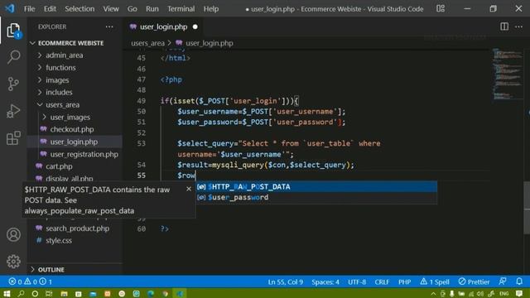Screen dimensions: 530x298
Task: Open the Terminal menu
Action: pyautogui.click(x=181, y=9)
